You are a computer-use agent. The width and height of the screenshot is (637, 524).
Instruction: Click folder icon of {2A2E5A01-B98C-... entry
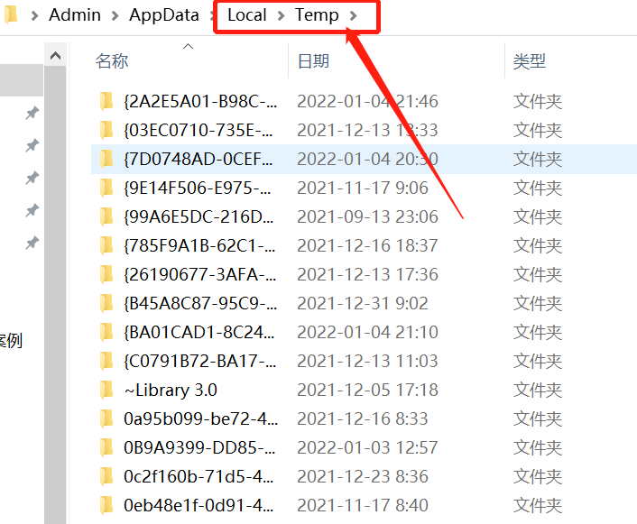click(x=106, y=101)
